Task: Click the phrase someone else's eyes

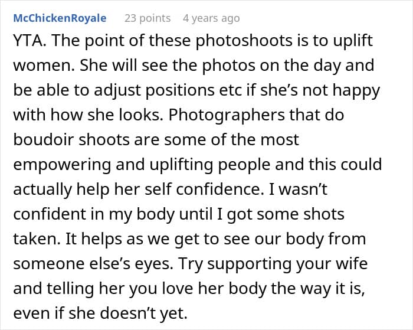Action: coord(93,264)
